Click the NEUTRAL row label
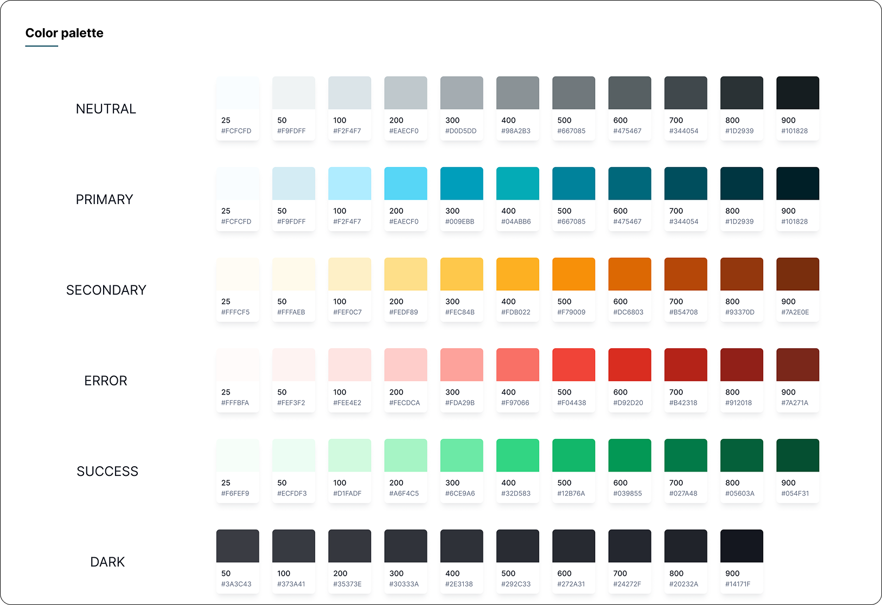This screenshot has width=882, height=605. tap(106, 109)
